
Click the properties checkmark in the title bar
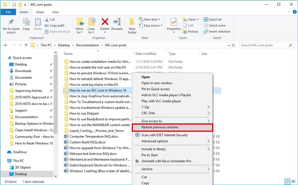click(x=14, y=5)
